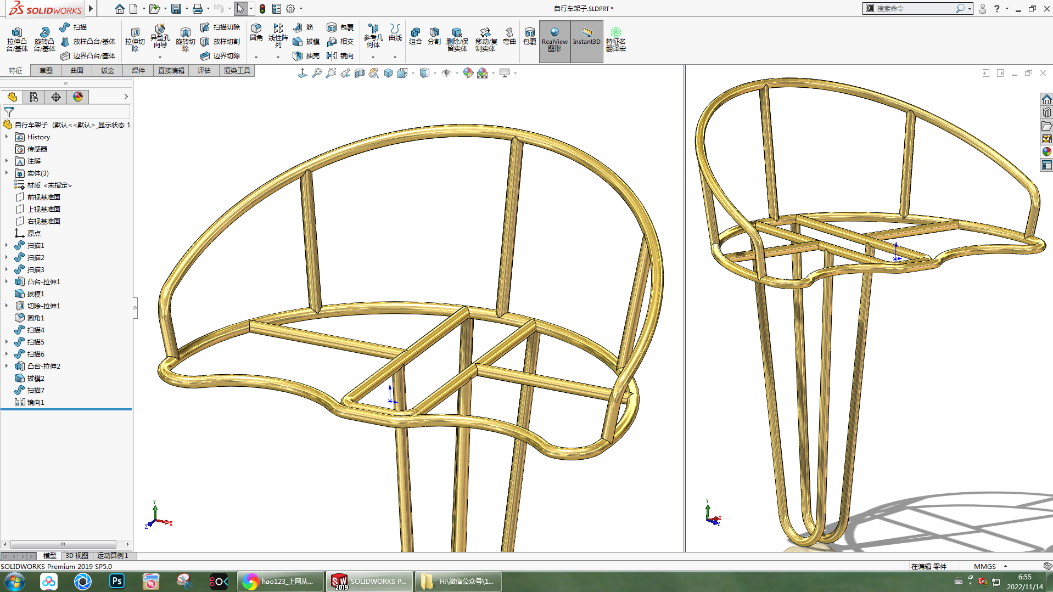Toggle RealView 图形 graphics

[554, 42]
